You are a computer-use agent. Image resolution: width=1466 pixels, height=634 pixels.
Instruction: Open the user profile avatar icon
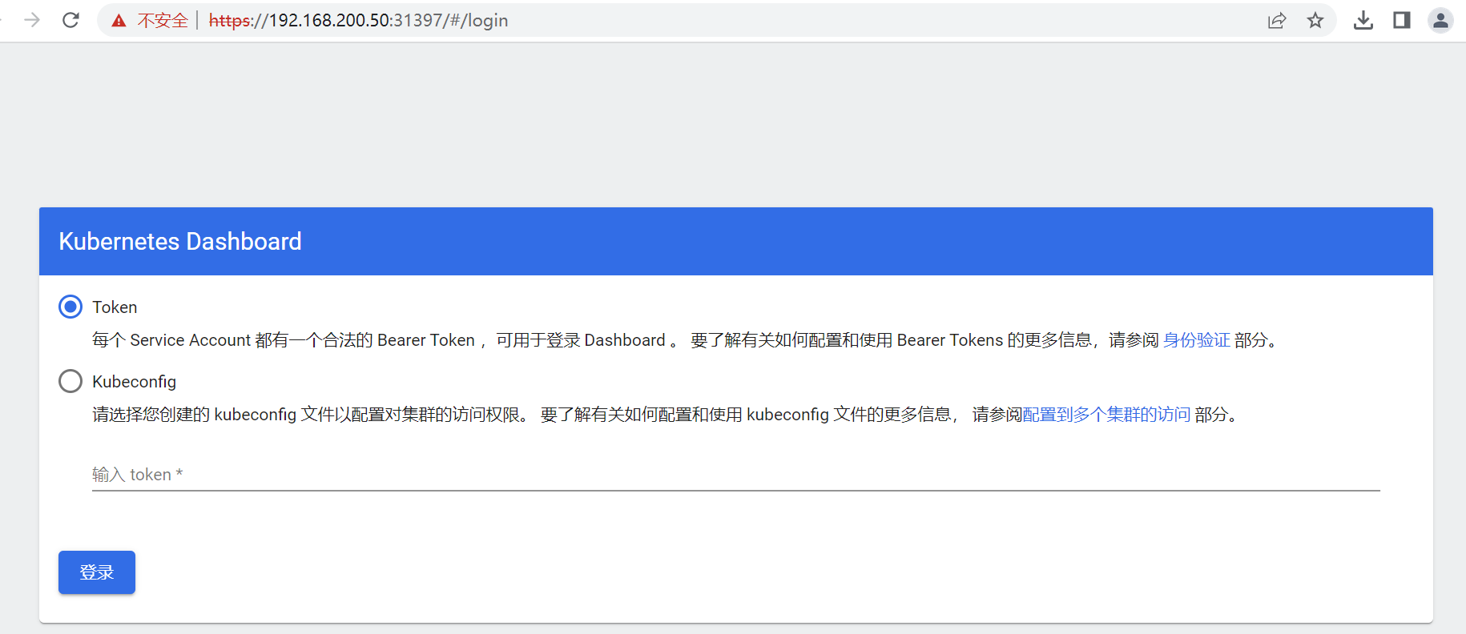point(1440,21)
